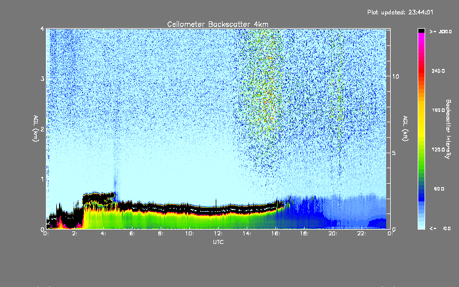This screenshot has height=287, width=459.
Task: Click the green backscatter layer below cloud at 10 UTC
Action: [x=189, y=221]
